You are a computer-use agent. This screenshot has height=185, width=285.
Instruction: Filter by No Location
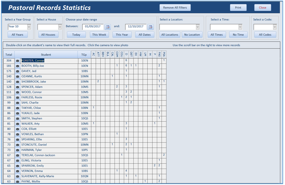pos(192,34)
